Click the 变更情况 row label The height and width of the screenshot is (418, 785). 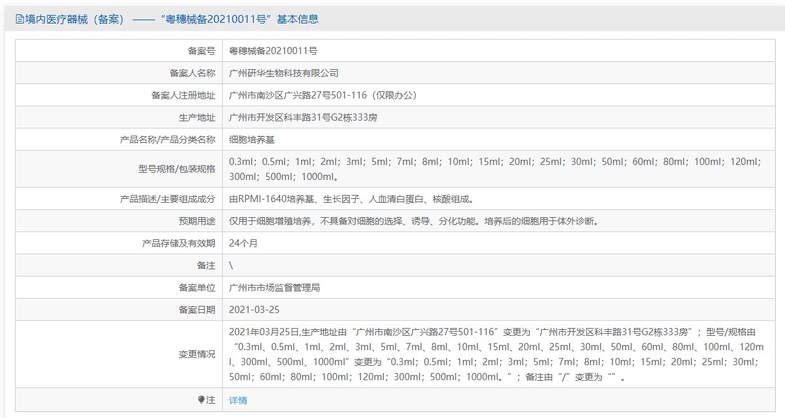tap(197, 354)
